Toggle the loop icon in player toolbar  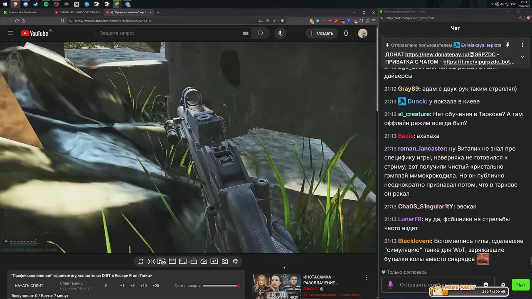coord(141,261)
